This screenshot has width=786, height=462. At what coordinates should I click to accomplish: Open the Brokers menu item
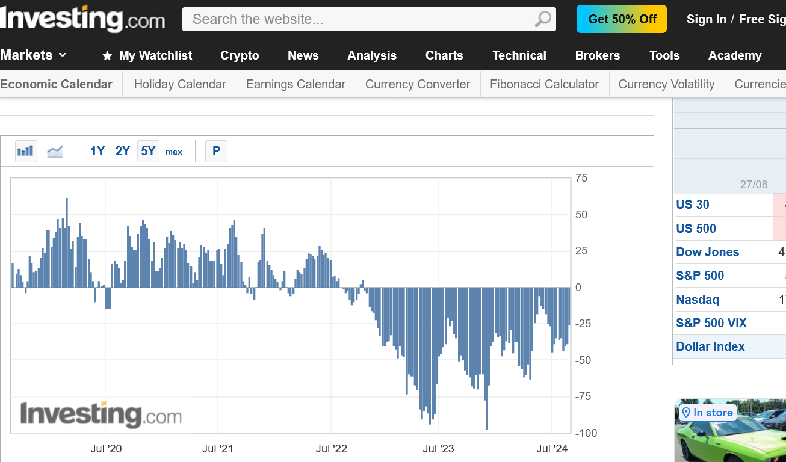[x=598, y=55]
